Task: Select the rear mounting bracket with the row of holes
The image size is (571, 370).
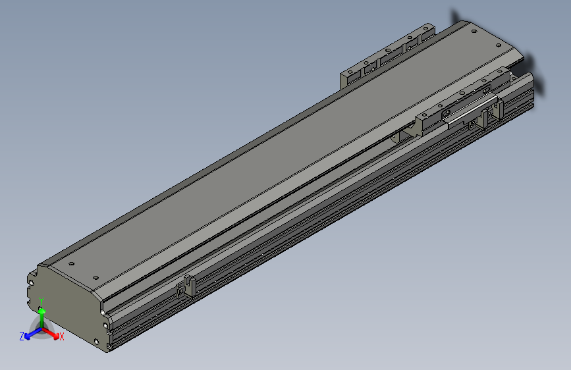Action: [387, 57]
